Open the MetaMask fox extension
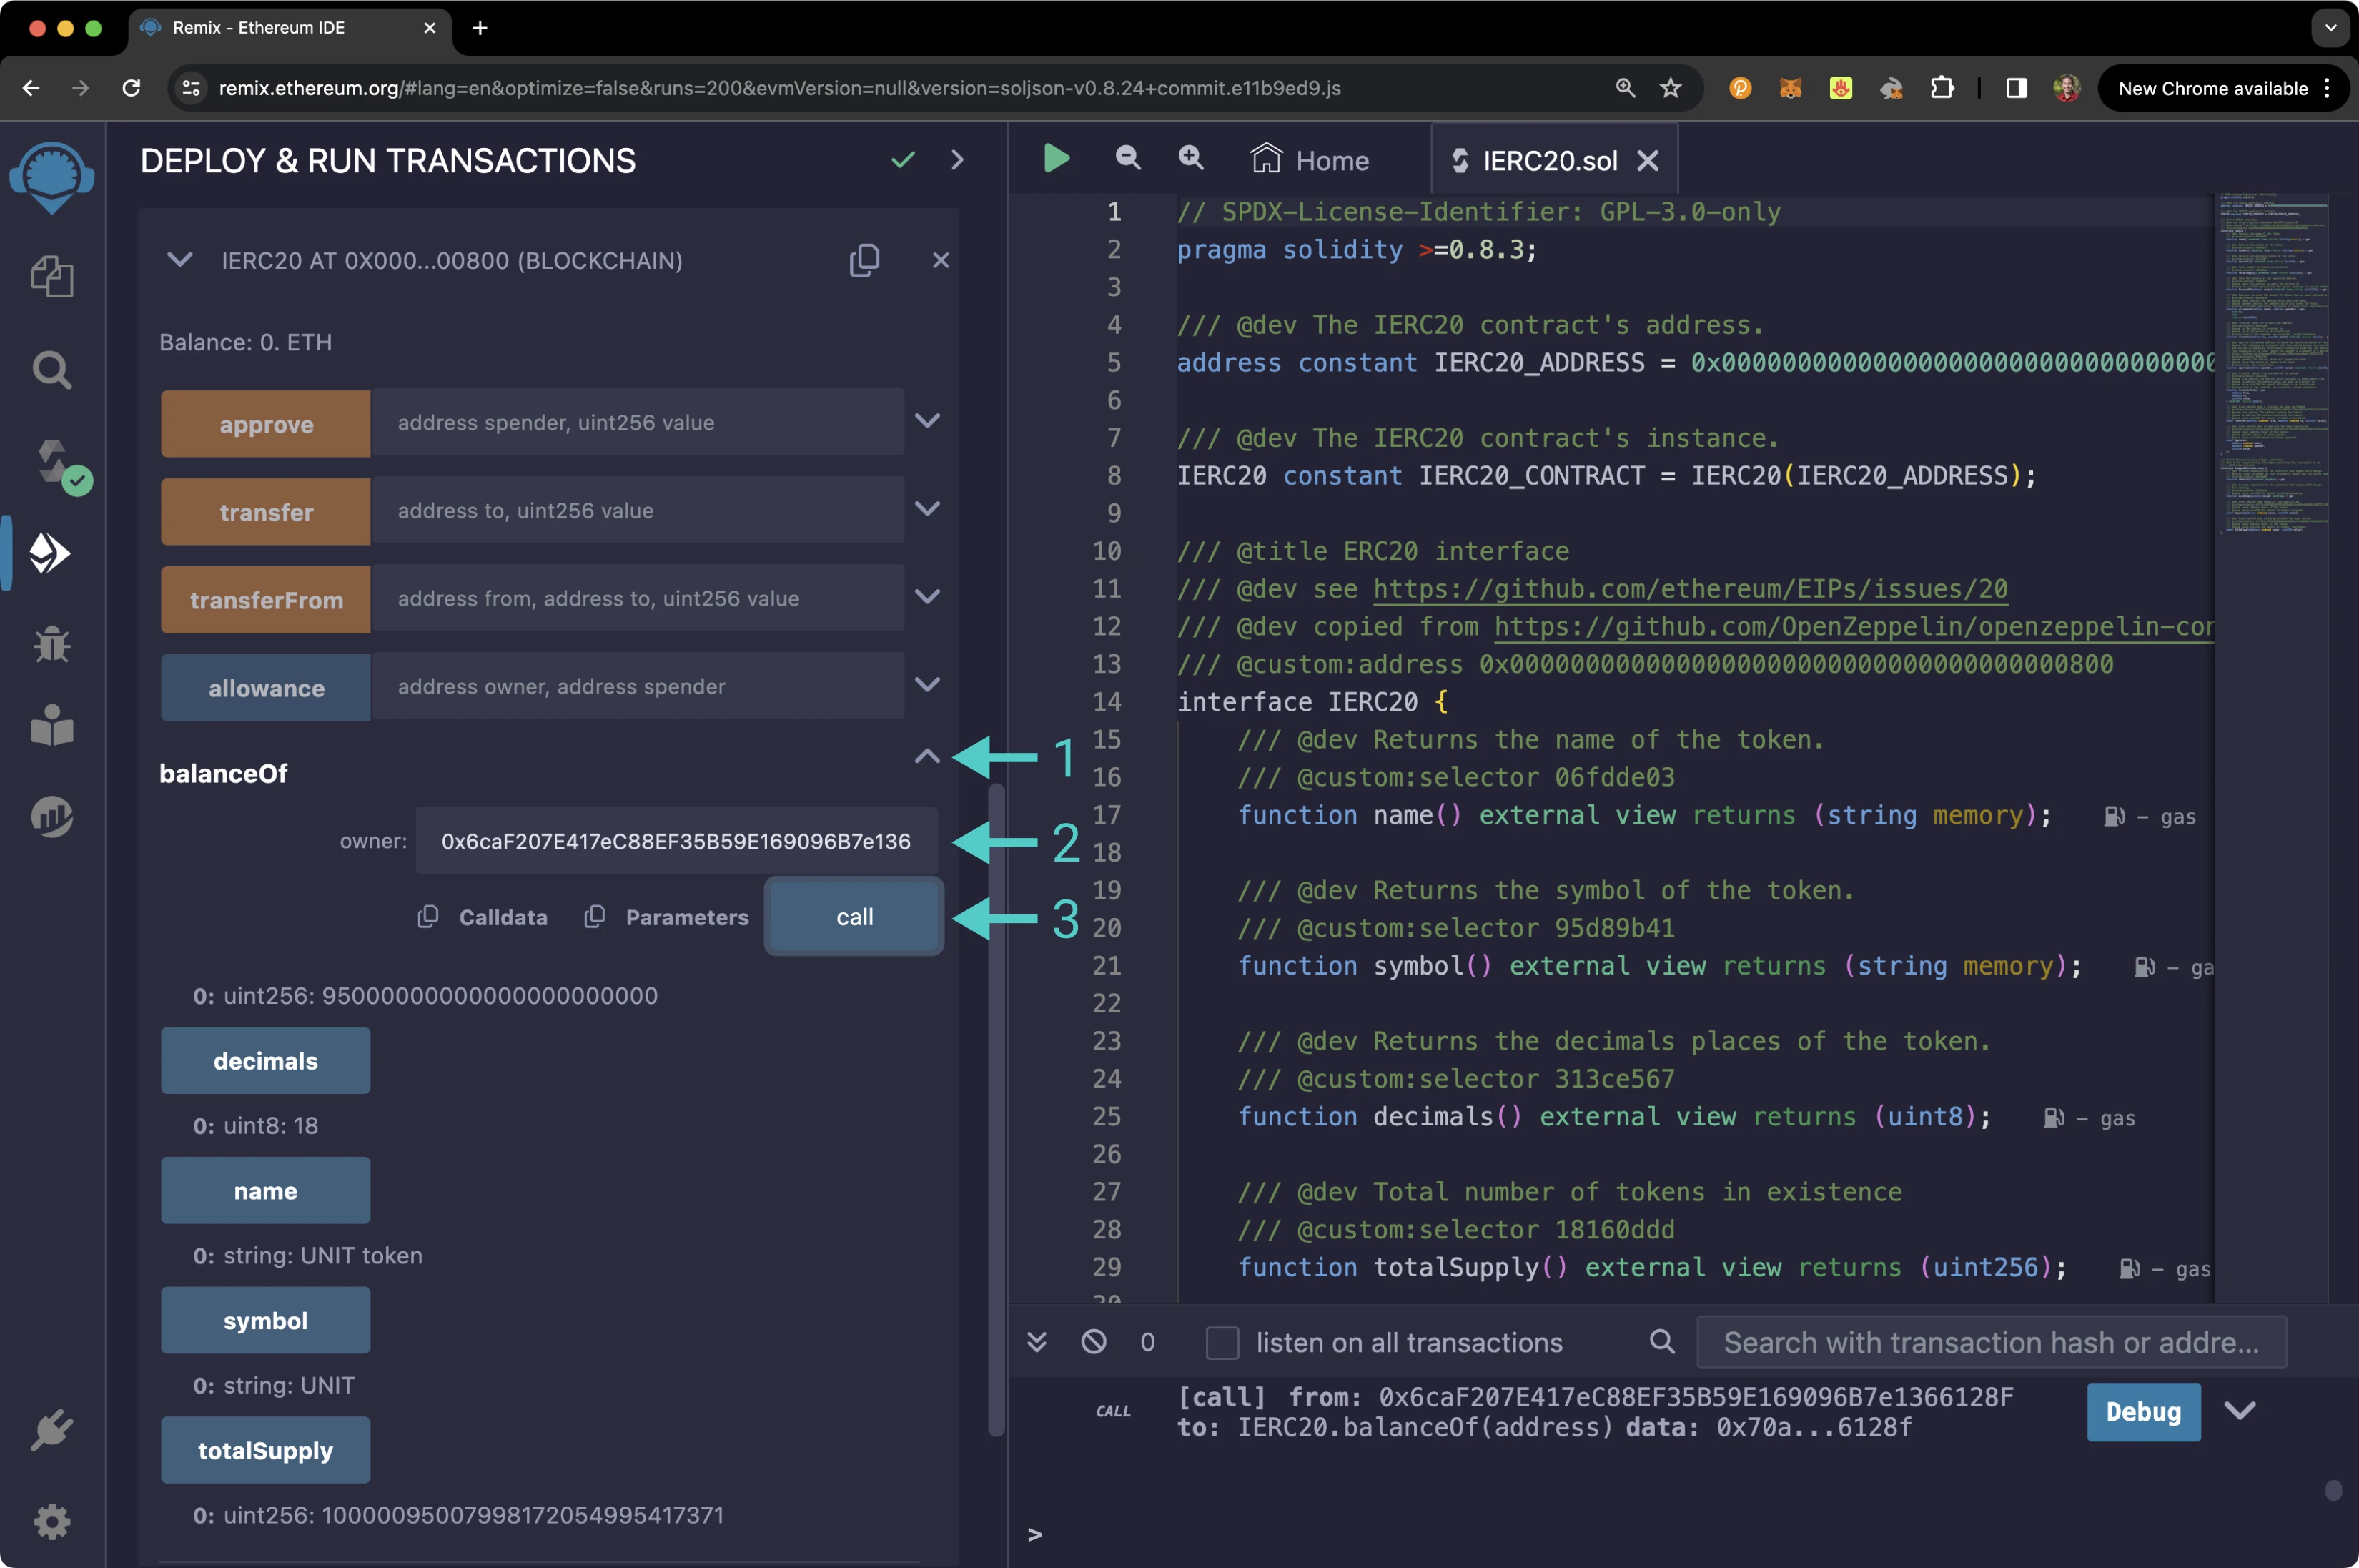 pos(1790,88)
